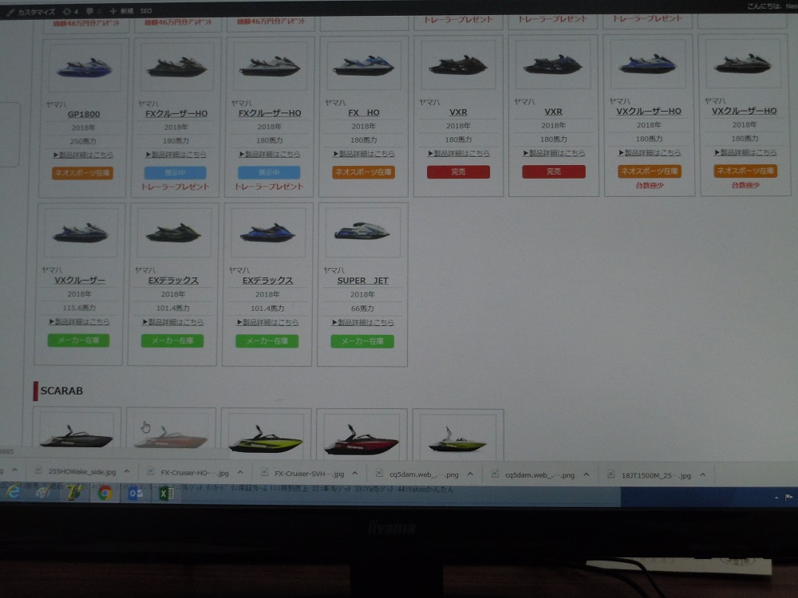Click the red SCARAB boat thumbnail

tap(361, 439)
